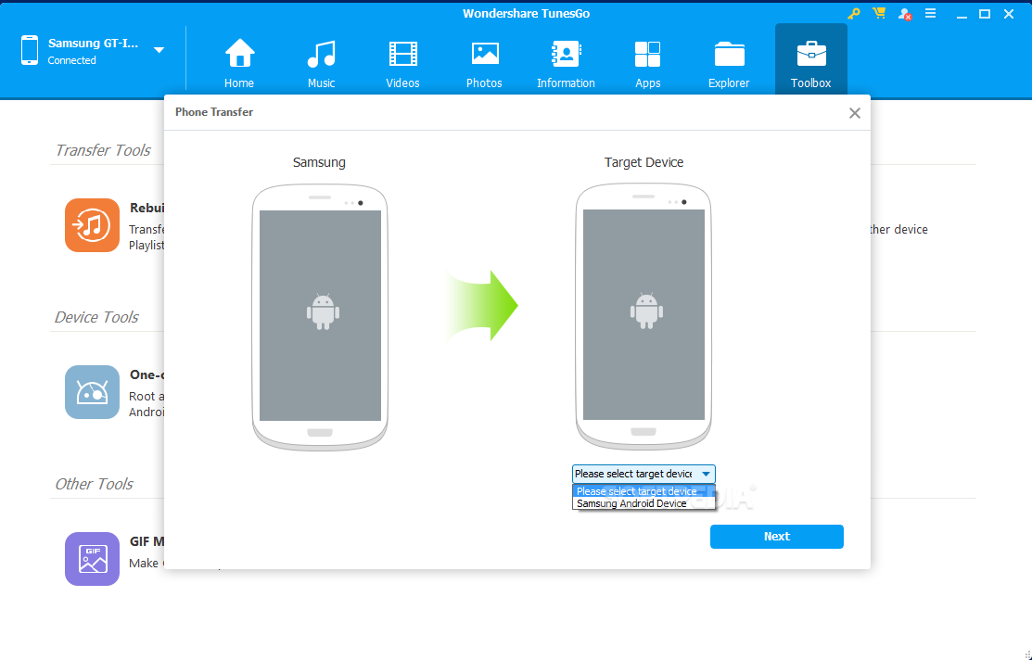The width and height of the screenshot is (1032, 660).
Task: Open the Apps tab
Action: click(x=647, y=63)
